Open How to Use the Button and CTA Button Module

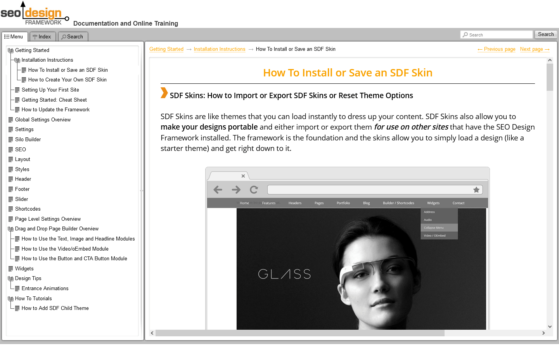tap(74, 259)
